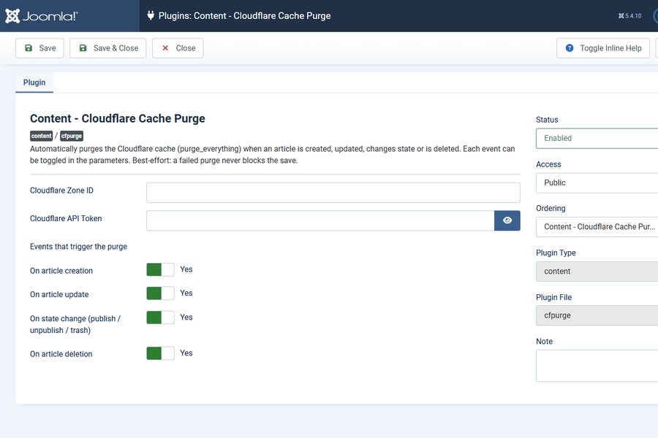Click the Save button

(x=40, y=48)
